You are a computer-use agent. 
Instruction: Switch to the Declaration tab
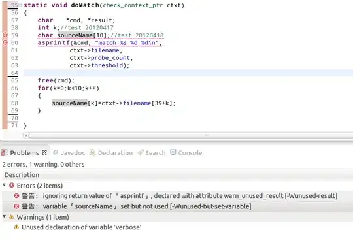click(x=115, y=153)
